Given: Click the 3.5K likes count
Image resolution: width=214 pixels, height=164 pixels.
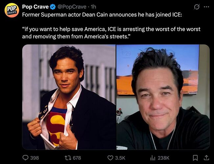Looking at the screenshot, I should [x=120, y=158].
